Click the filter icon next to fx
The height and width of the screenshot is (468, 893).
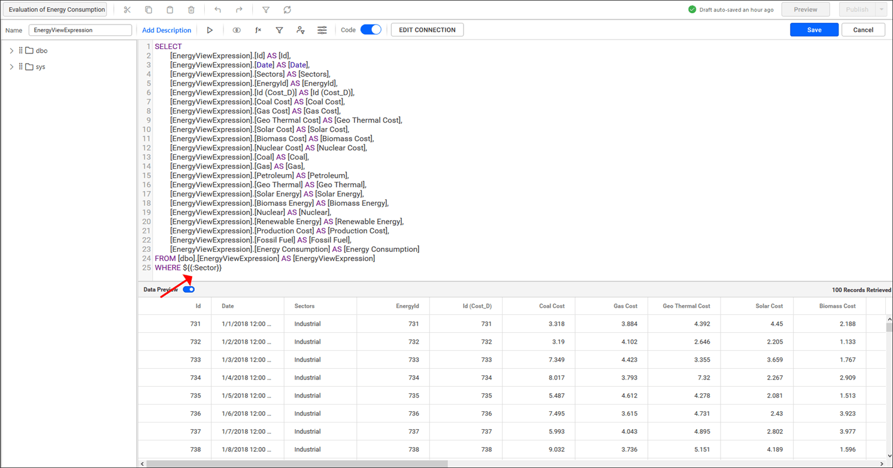(x=280, y=29)
